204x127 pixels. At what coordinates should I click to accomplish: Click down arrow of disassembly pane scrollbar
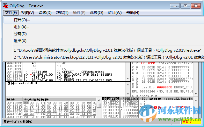(128, 79)
